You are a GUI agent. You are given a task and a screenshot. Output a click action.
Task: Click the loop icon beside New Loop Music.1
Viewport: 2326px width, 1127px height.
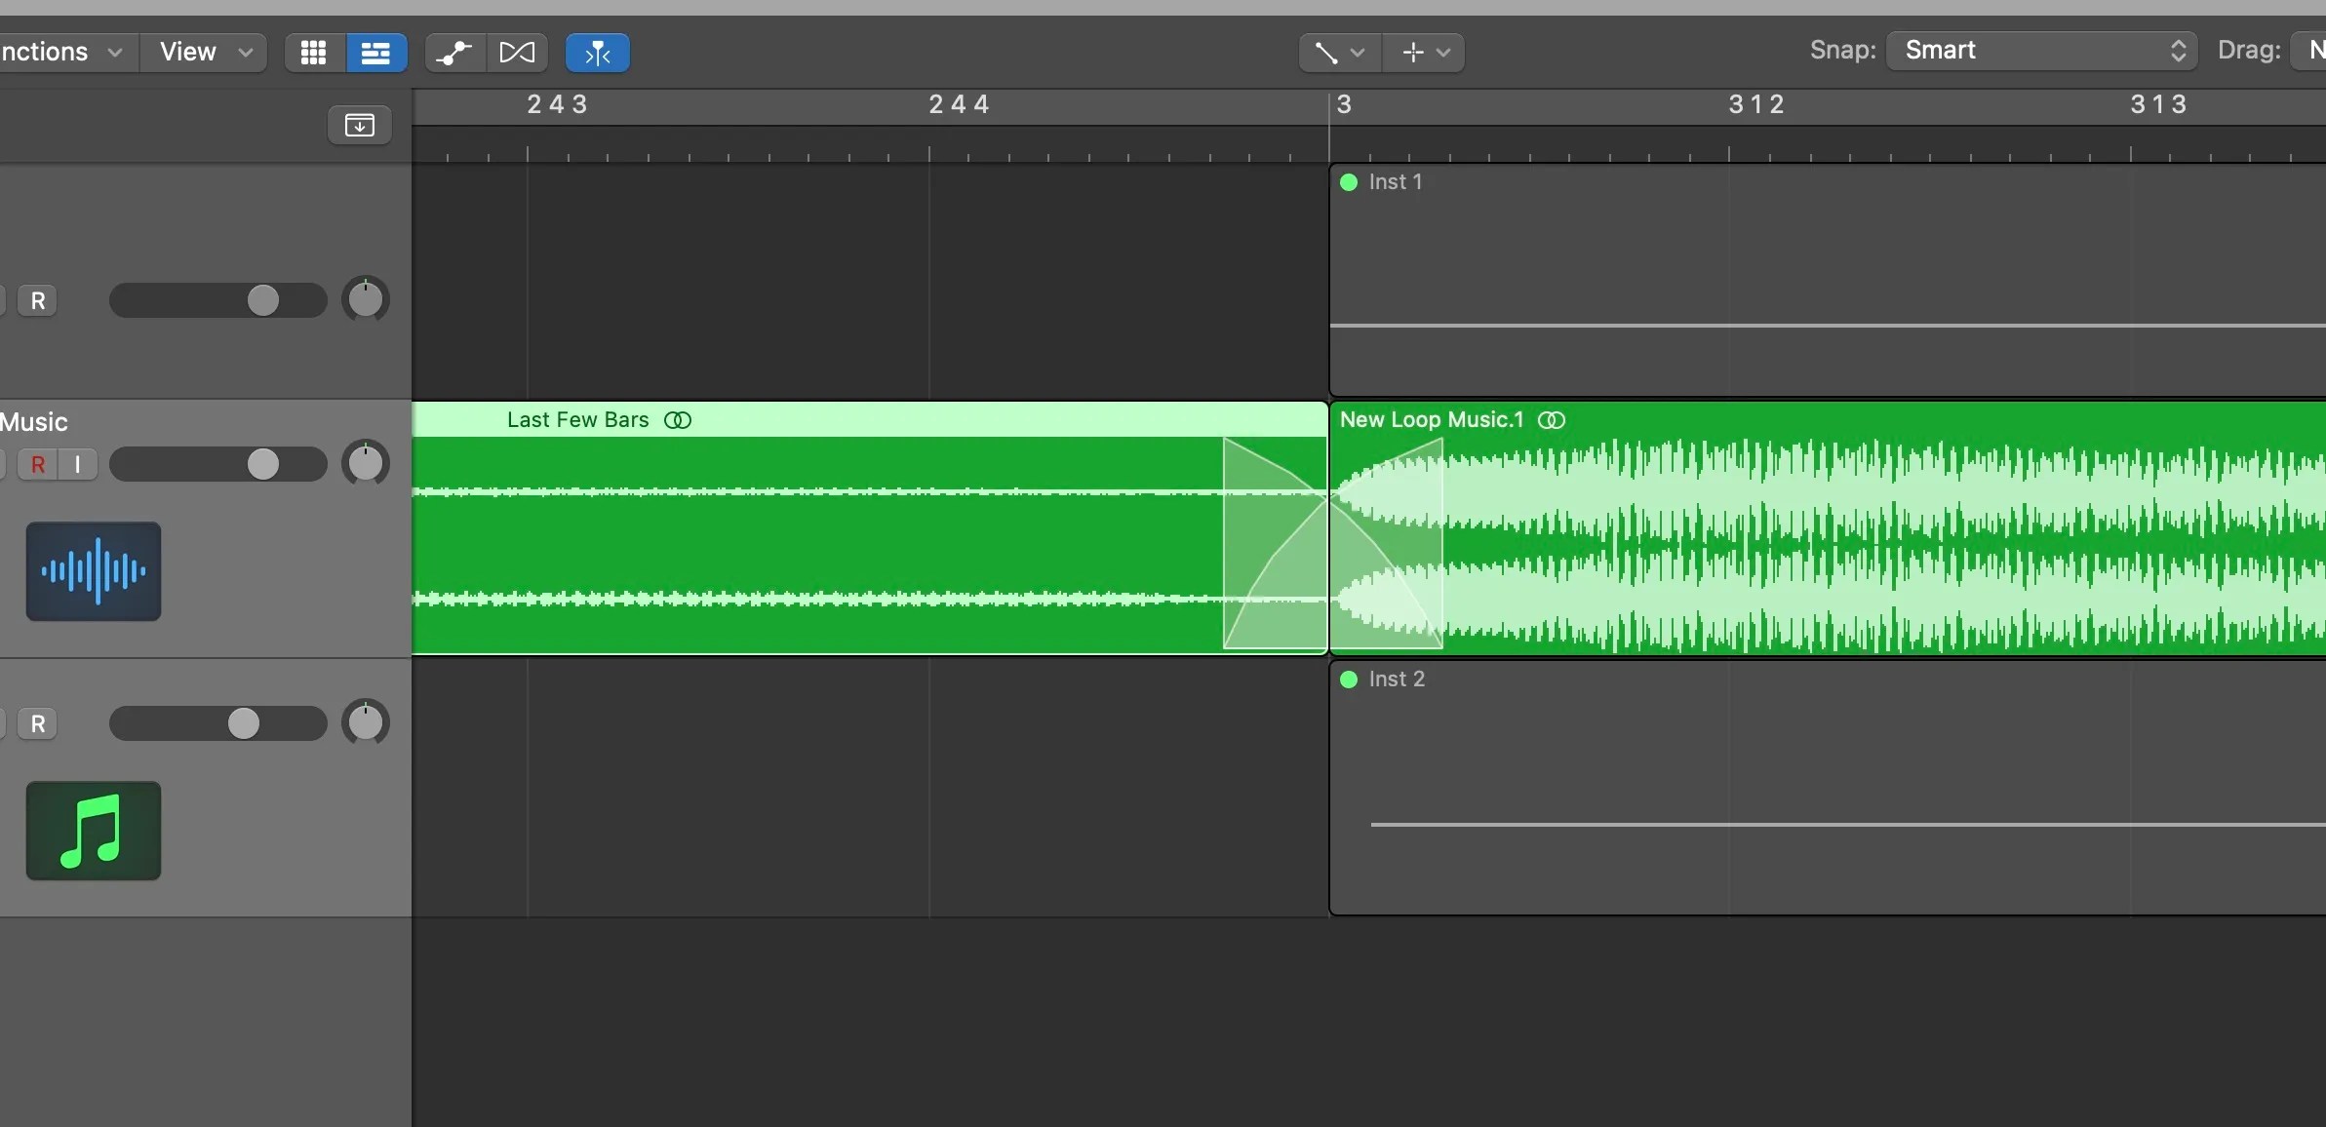pos(1551,420)
